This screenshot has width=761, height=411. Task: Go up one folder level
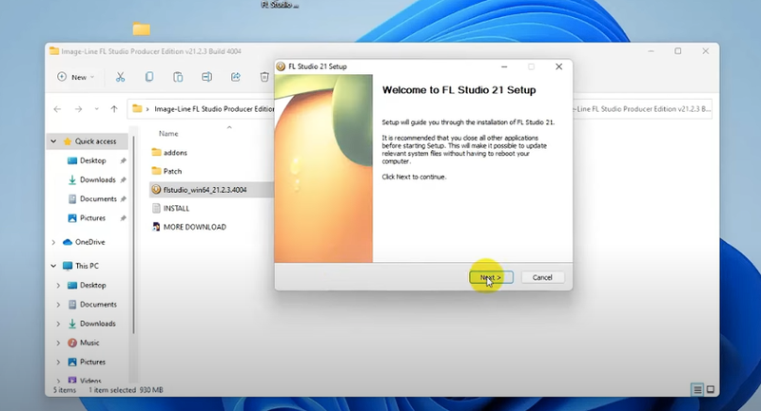(114, 109)
